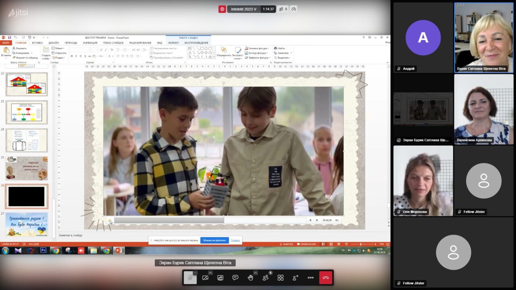Hang up and leave the call
Image resolution: width=516 pixels, height=290 pixels.
tap(326, 278)
